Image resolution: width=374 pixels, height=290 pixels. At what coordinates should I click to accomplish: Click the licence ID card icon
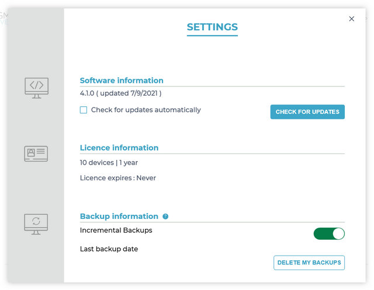[36, 154]
